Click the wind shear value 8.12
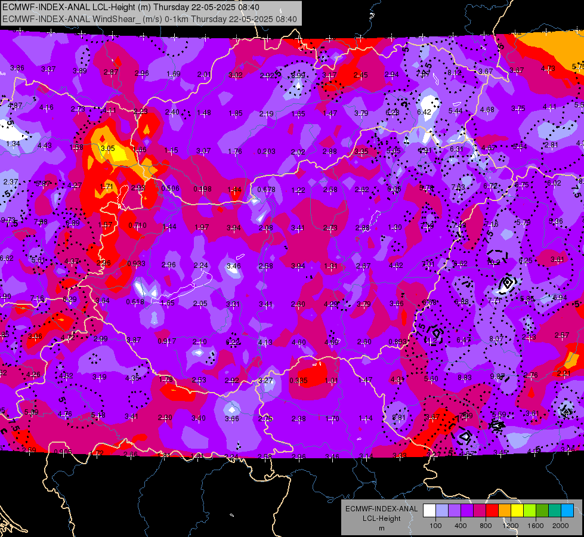The image size is (584, 537). click(455, 73)
